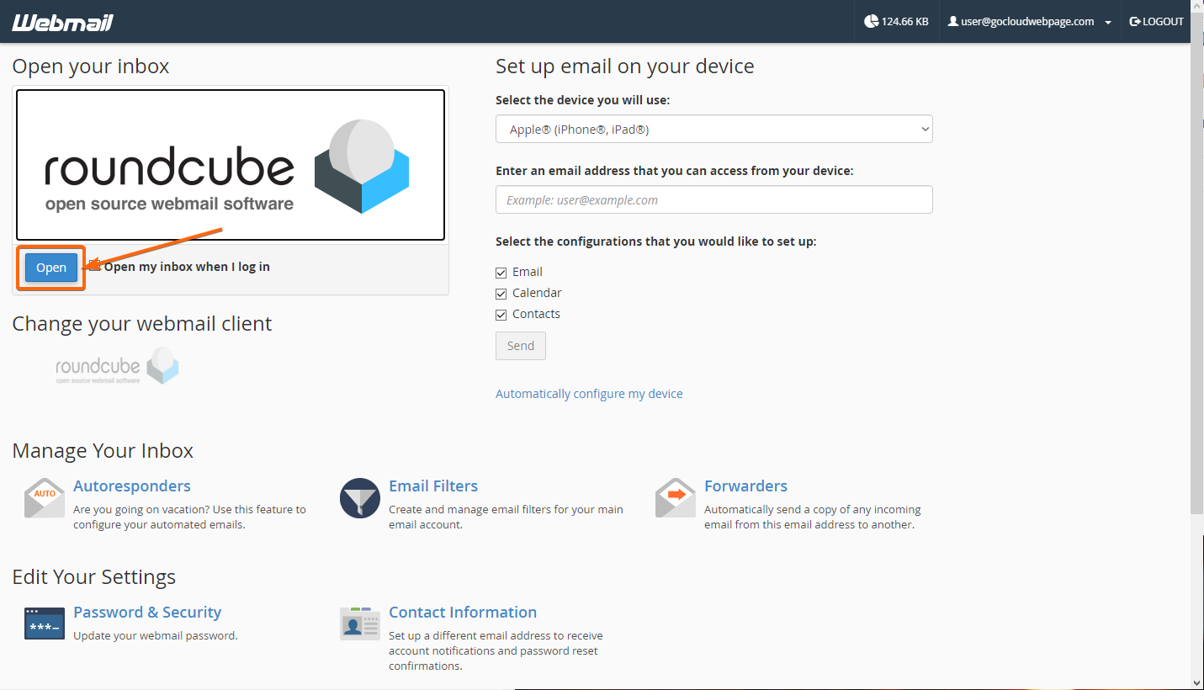Click the Email Filters funnel icon

coord(360,497)
